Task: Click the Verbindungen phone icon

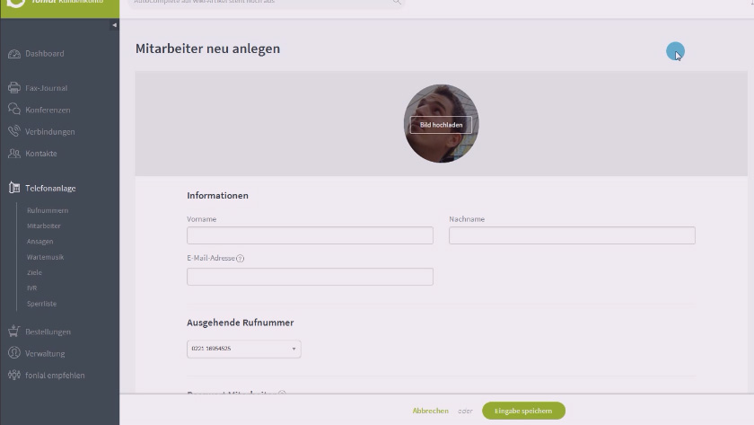Action: click(x=14, y=131)
